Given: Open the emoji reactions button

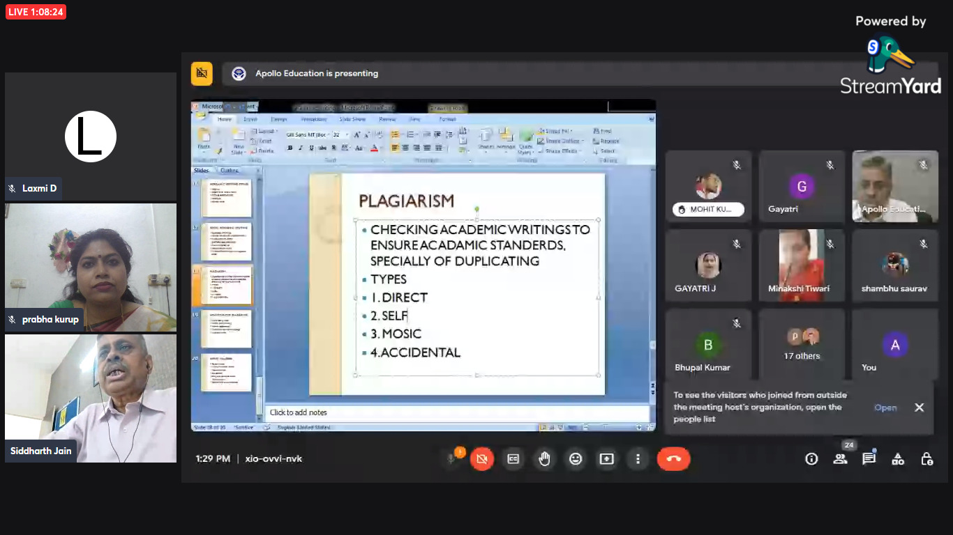Looking at the screenshot, I should (576, 458).
